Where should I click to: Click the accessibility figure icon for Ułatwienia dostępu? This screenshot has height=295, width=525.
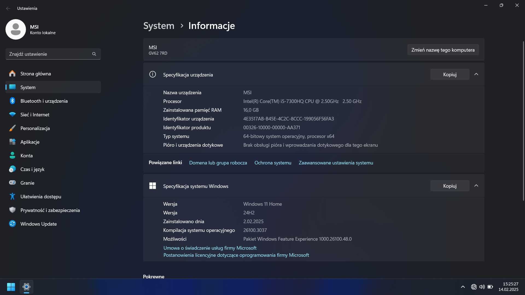click(x=12, y=196)
